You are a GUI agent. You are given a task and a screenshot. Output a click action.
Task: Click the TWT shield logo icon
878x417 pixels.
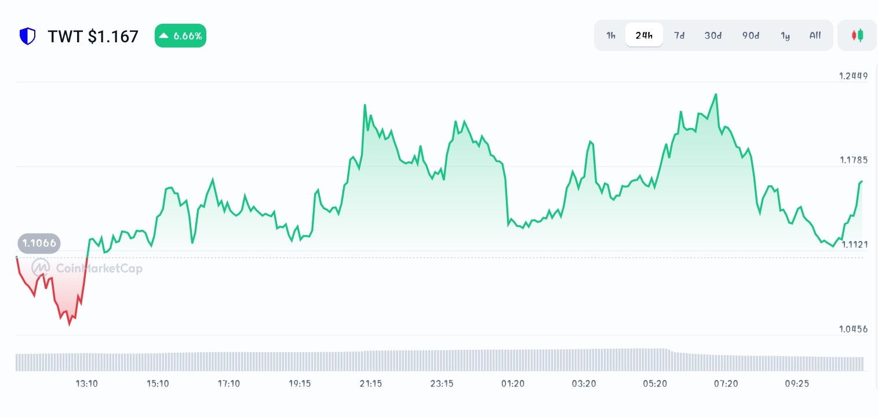coord(27,36)
